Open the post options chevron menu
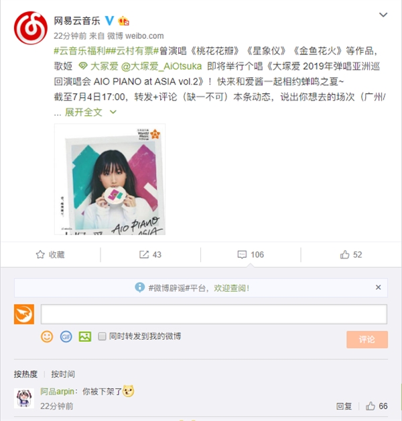This screenshot has height=421, width=402. [383, 15]
